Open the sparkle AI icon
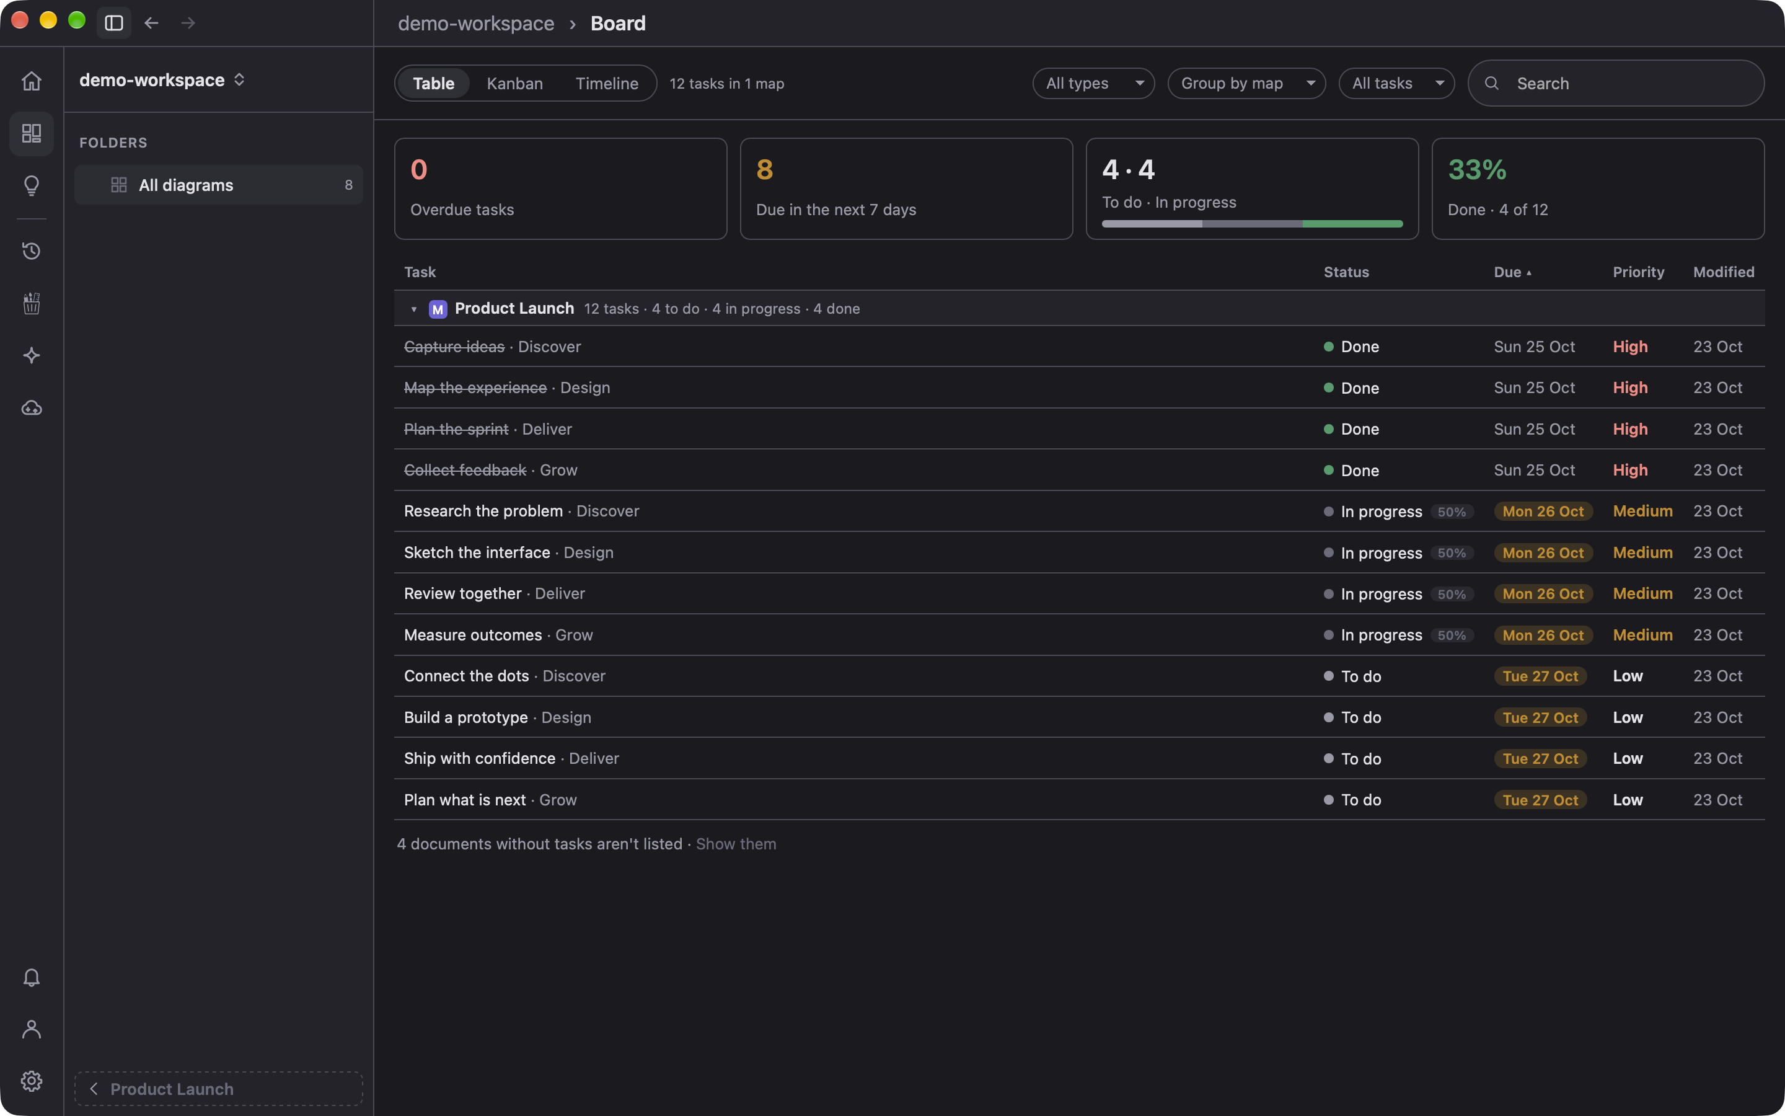The width and height of the screenshot is (1785, 1116). click(31, 356)
